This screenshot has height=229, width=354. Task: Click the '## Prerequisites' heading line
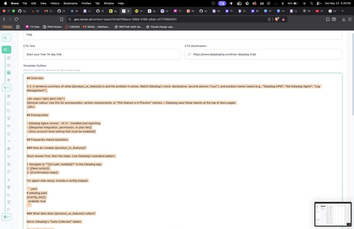pyautogui.click(x=37, y=115)
